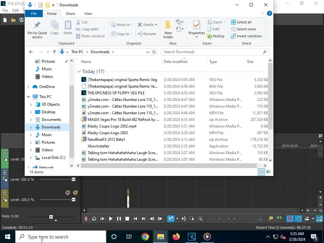
Task: Toggle Auto Ripple in Vegas toolbar
Action: tap(307, 219)
